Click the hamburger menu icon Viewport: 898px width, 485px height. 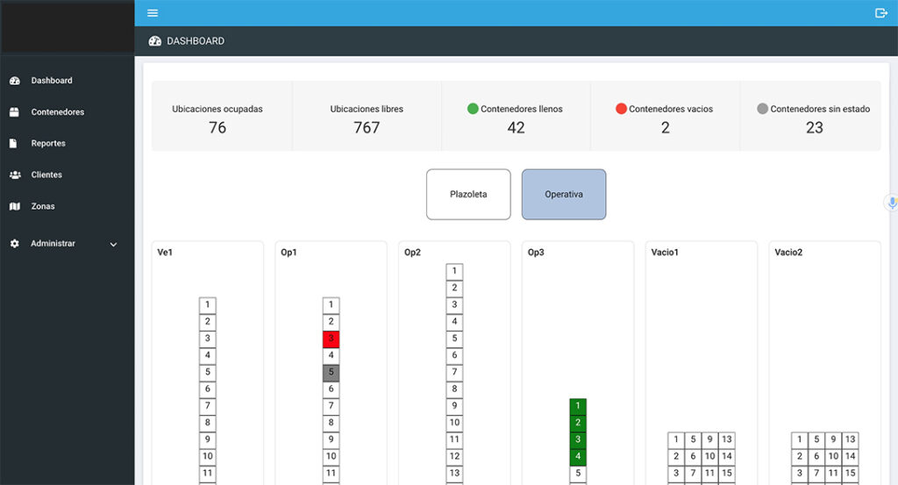click(153, 13)
